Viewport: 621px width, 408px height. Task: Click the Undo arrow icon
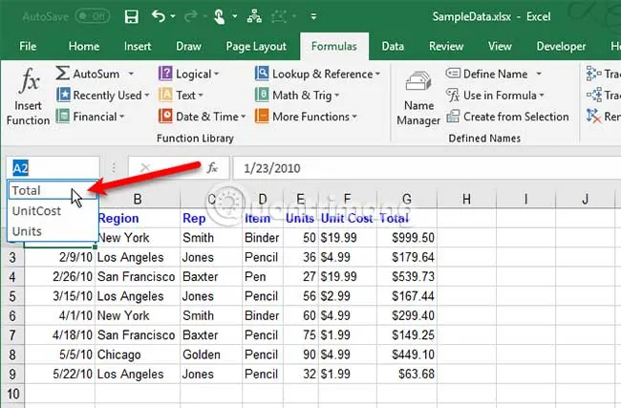(x=159, y=16)
